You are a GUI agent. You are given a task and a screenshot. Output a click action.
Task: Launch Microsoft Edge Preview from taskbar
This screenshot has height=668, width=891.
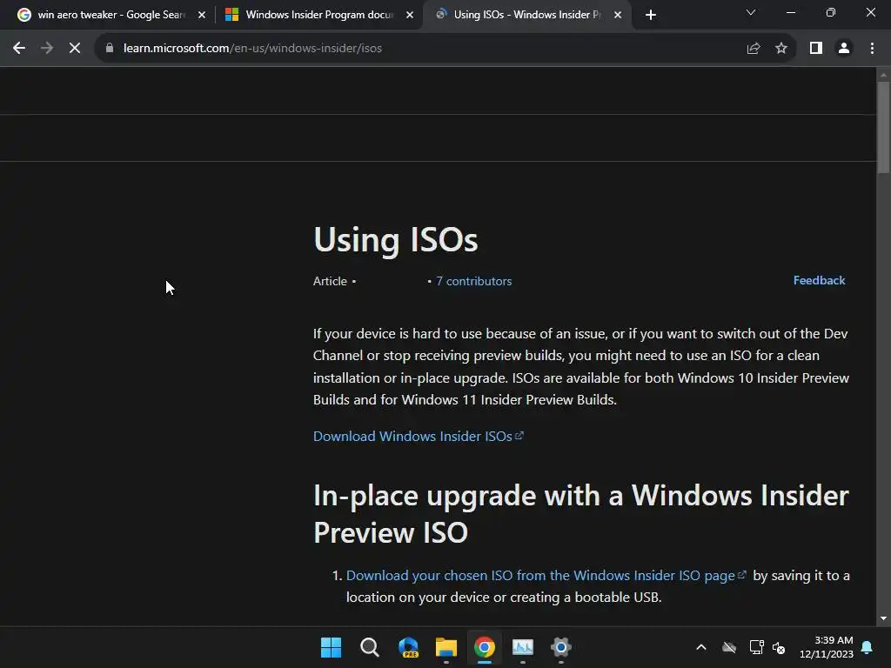[408, 647]
